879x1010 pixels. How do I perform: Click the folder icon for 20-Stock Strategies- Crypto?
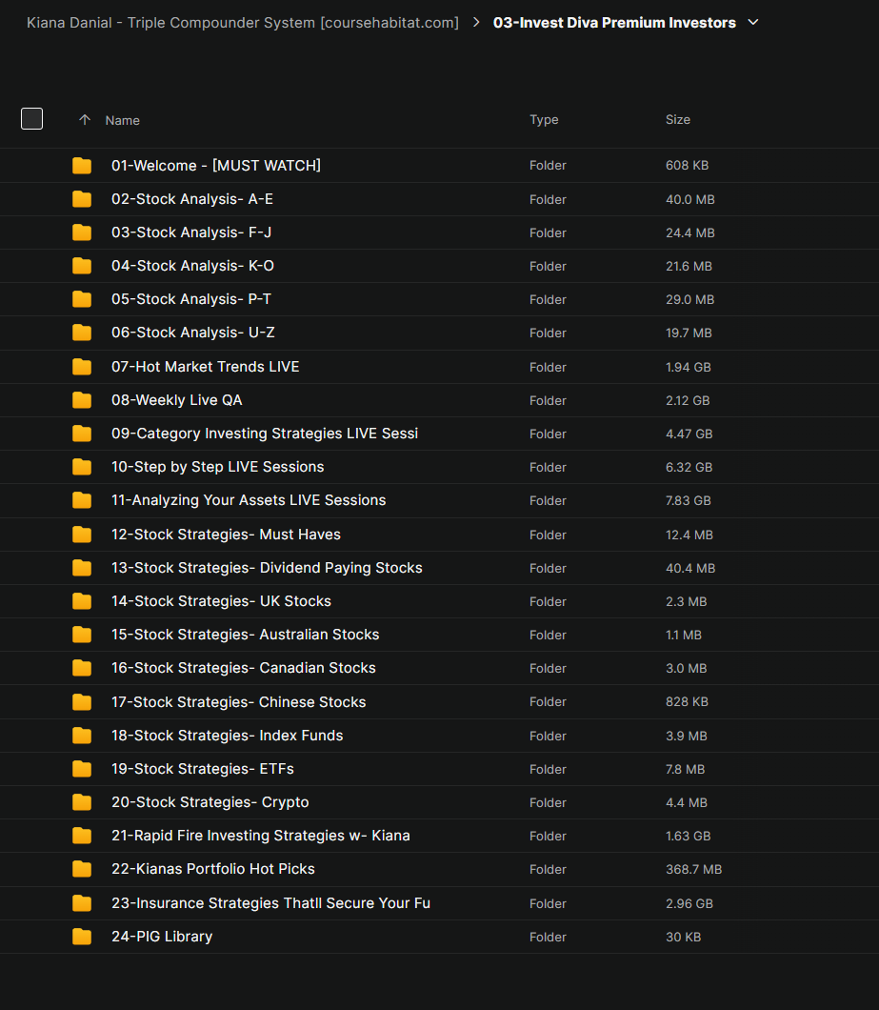point(82,802)
